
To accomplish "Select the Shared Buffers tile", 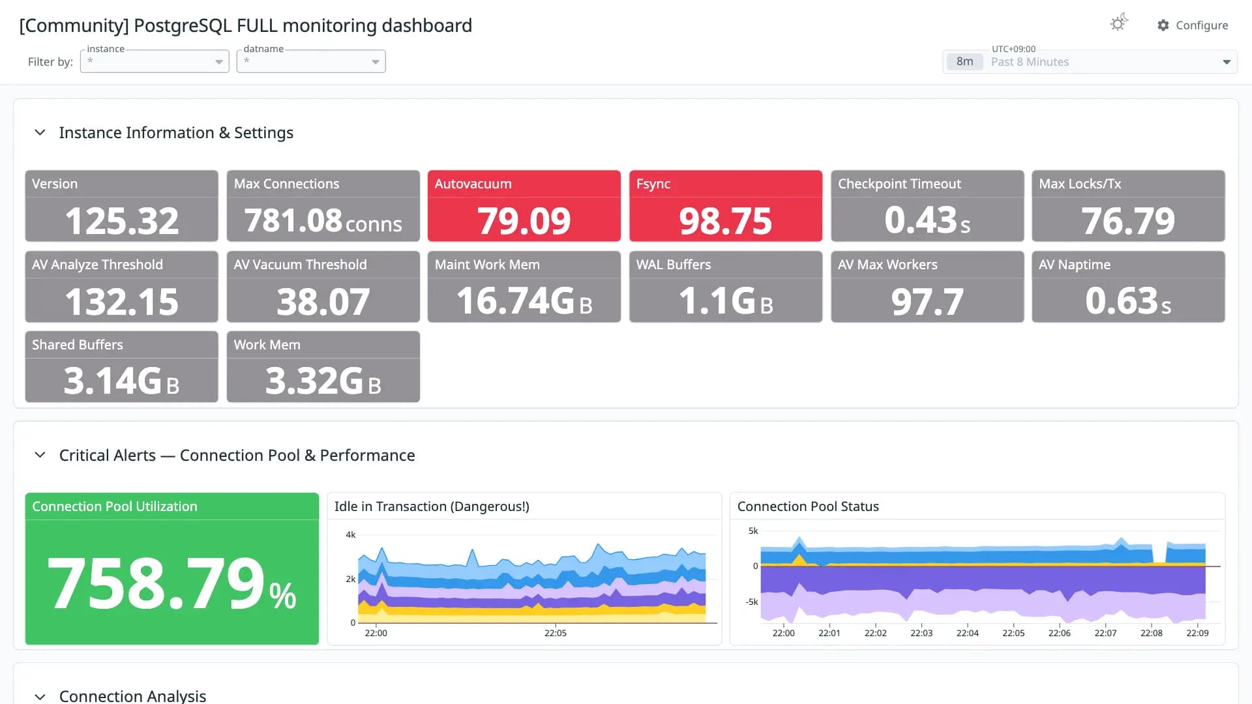I will coord(122,367).
